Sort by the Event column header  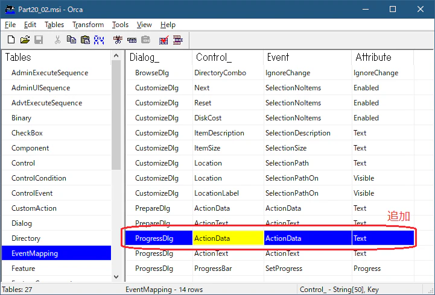307,57
